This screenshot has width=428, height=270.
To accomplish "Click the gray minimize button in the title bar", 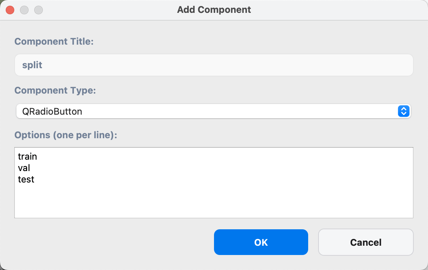I will point(24,10).
